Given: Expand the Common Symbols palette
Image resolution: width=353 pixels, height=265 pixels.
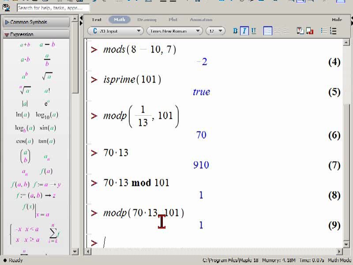Looking at the screenshot, I should tap(36, 23).
